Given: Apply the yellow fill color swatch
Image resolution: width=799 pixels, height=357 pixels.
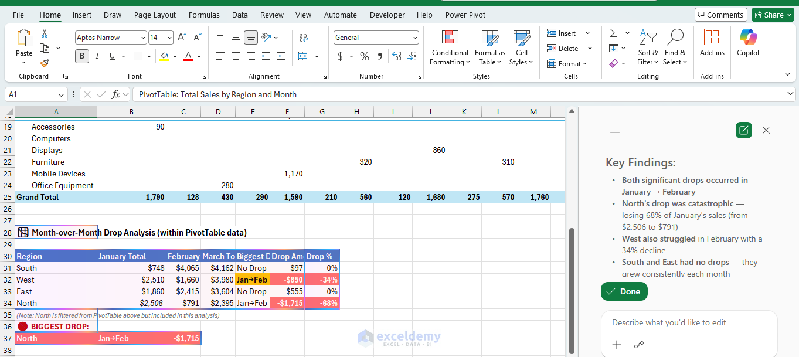Looking at the screenshot, I should click(x=164, y=56).
